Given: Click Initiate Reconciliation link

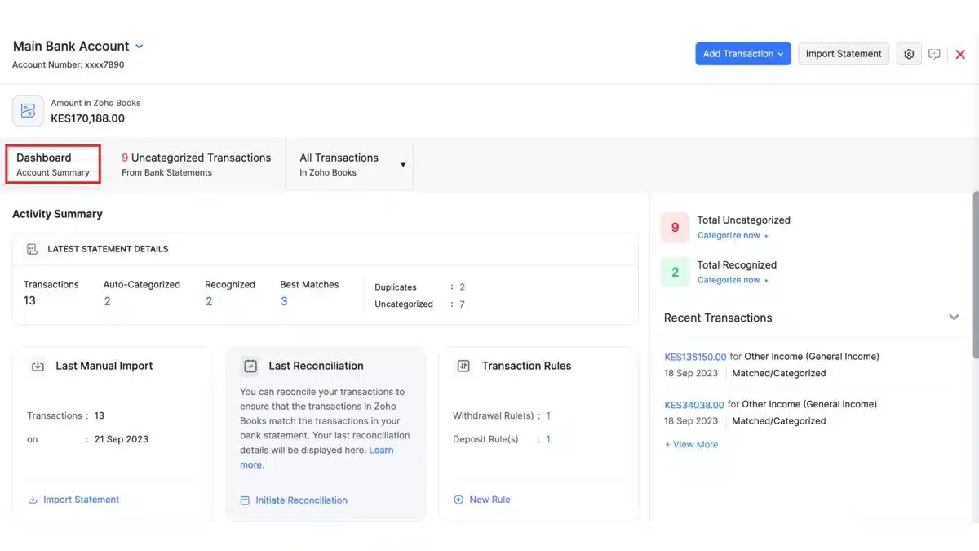Looking at the screenshot, I should [301, 500].
